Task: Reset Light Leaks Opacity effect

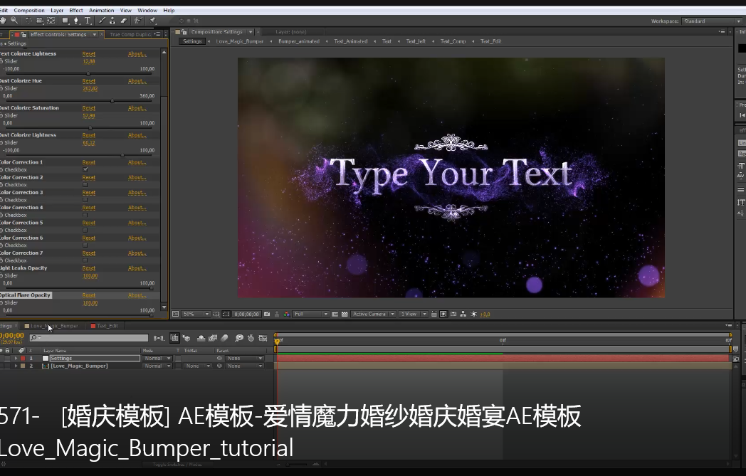Action: 88,268
